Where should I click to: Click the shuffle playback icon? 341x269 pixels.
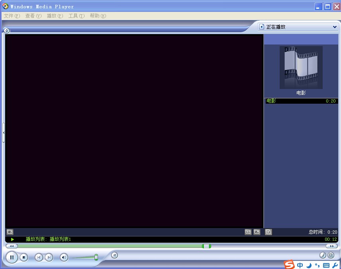(248, 232)
